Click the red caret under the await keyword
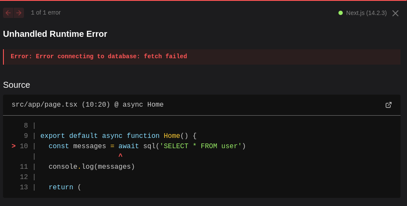The height and width of the screenshot is (206, 407). pos(120,156)
